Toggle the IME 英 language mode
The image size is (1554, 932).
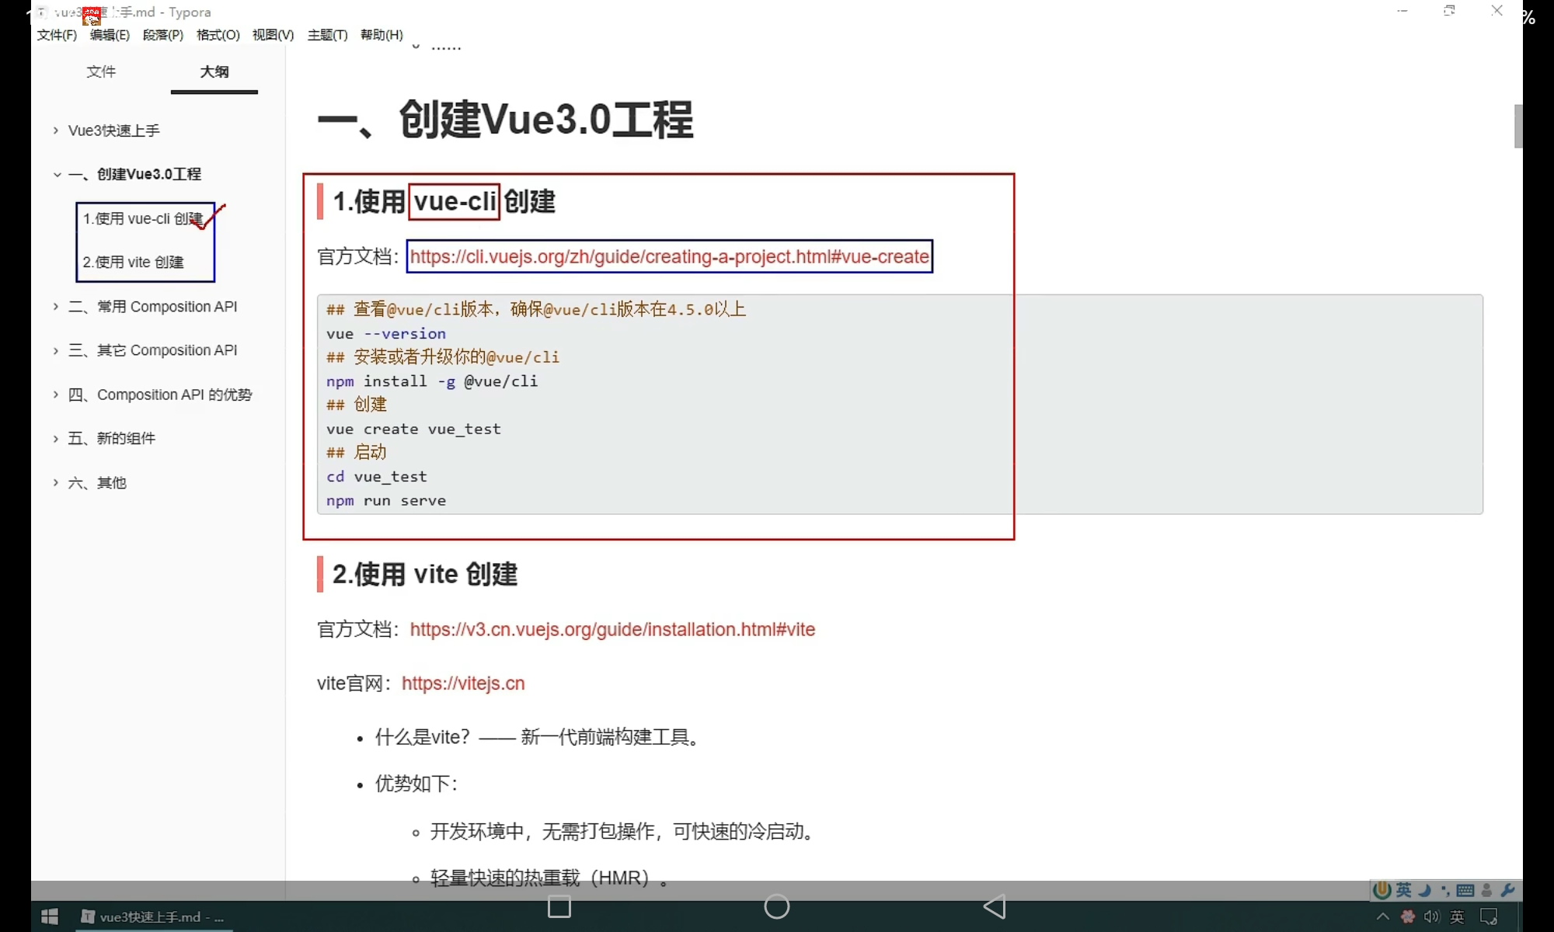tap(1404, 890)
